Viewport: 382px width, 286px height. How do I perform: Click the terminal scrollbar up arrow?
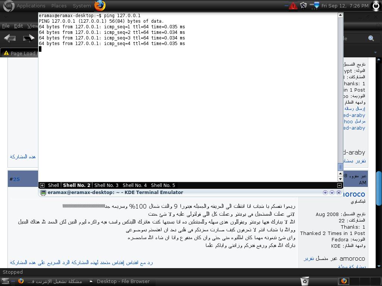[x=340, y=15]
